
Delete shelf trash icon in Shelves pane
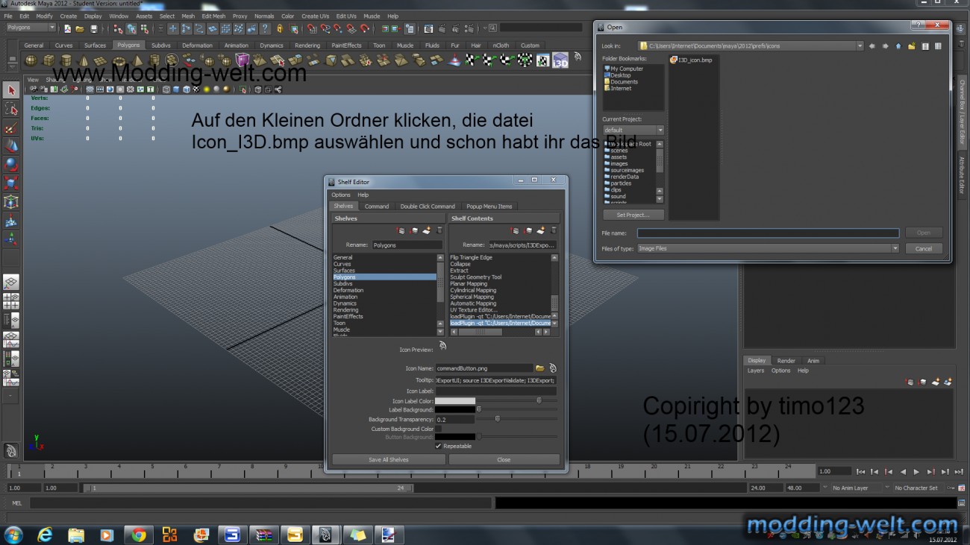click(439, 230)
